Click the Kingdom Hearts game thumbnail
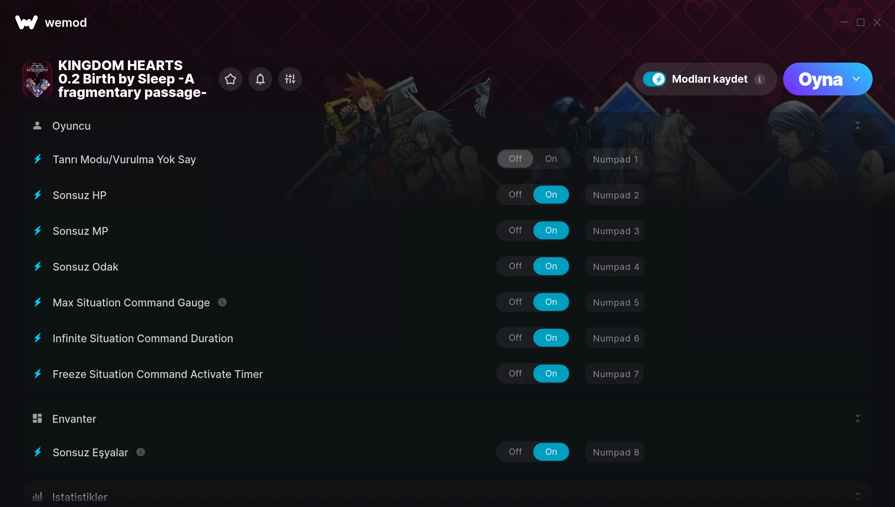Image resolution: width=895 pixels, height=507 pixels. tap(37, 79)
